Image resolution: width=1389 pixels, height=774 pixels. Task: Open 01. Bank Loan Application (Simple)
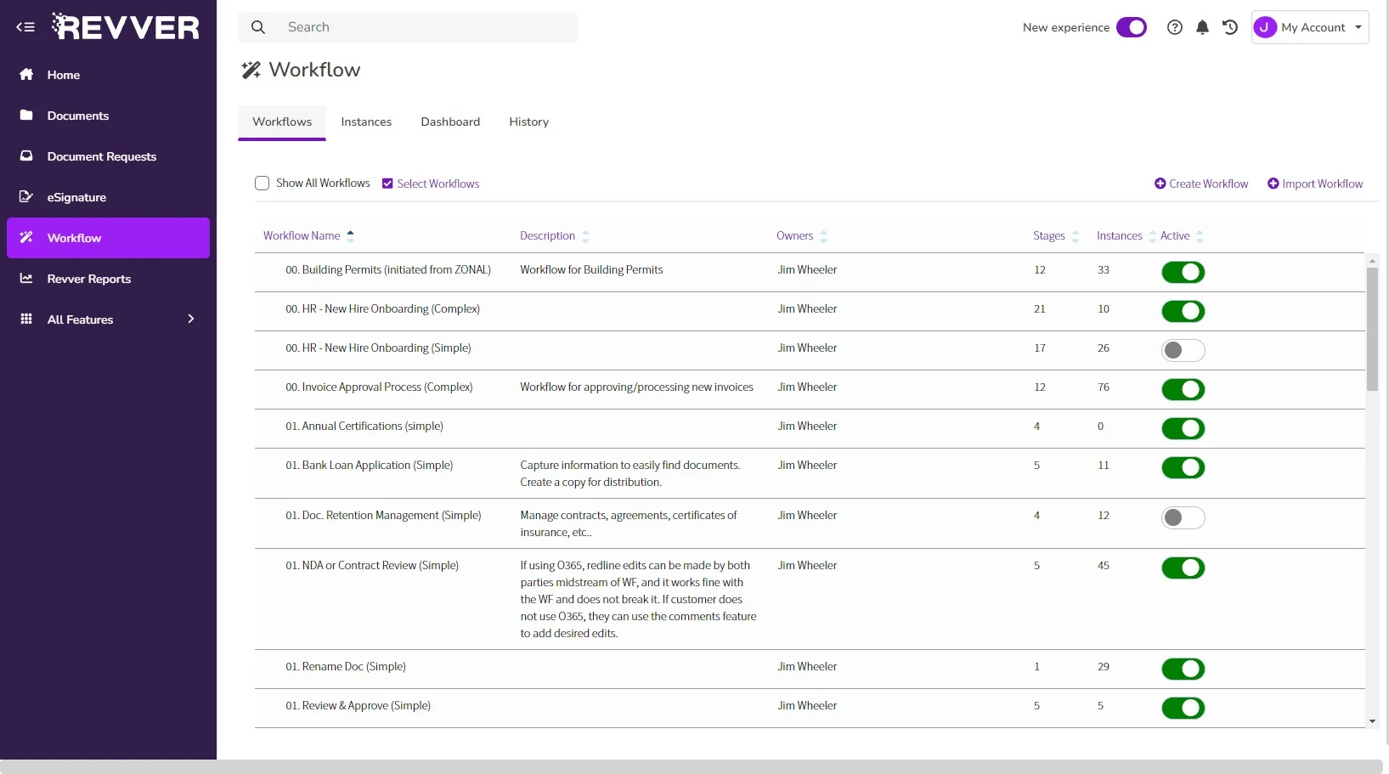(369, 466)
